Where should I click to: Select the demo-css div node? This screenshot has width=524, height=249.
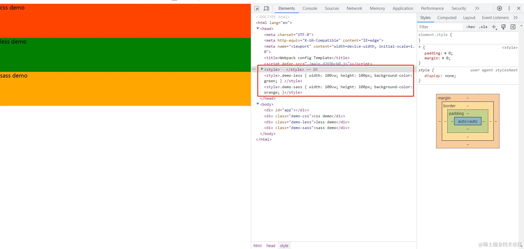click(x=305, y=116)
